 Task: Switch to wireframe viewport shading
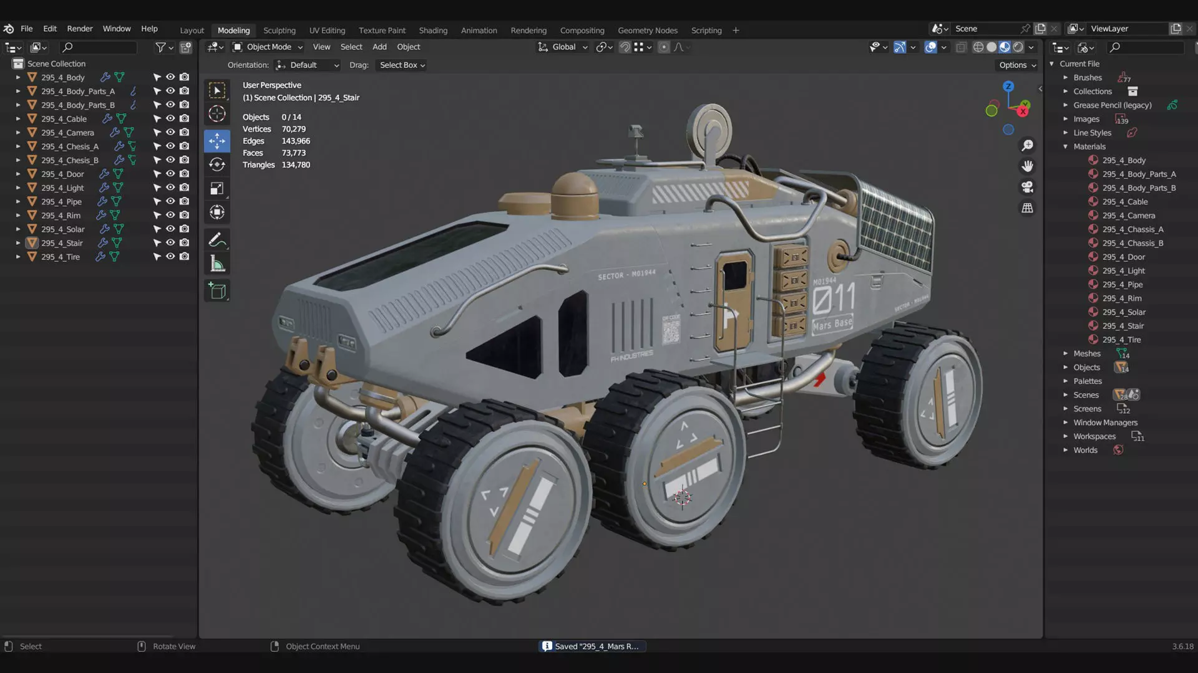[978, 47]
